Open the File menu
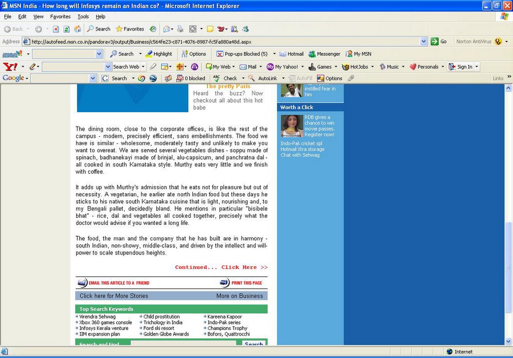The image size is (513, 358). 8,17
